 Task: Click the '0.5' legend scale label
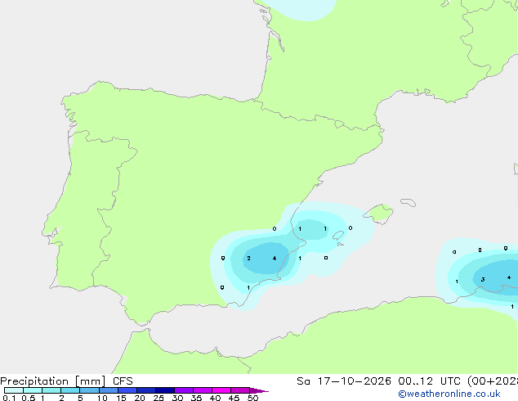click(28, 398)
